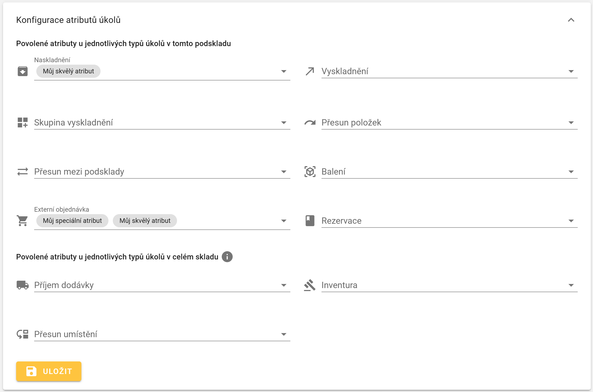Click the Externí objednávka shopping cart icon
Viewport: 593px width, 392px height.
tap(22, 221)
